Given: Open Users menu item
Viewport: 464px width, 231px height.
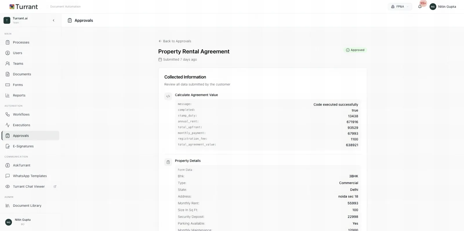Looking at the screenshot, I should 30,53.
